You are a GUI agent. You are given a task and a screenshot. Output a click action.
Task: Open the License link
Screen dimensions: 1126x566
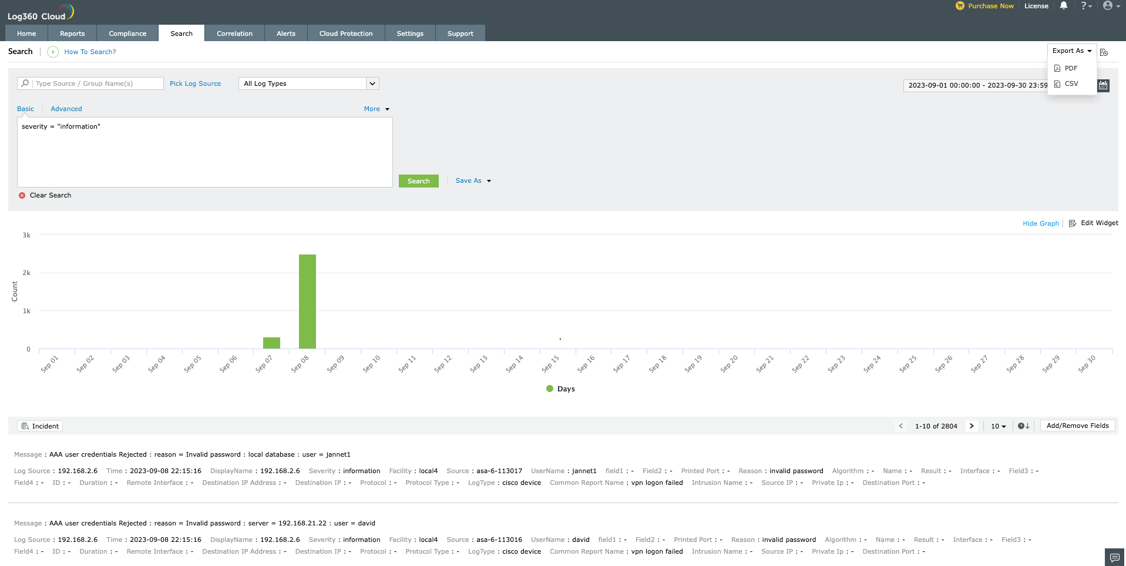(x=1036, y=6)
